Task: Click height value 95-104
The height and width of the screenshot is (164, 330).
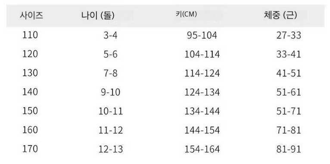Action: click(x=202, y=36)
